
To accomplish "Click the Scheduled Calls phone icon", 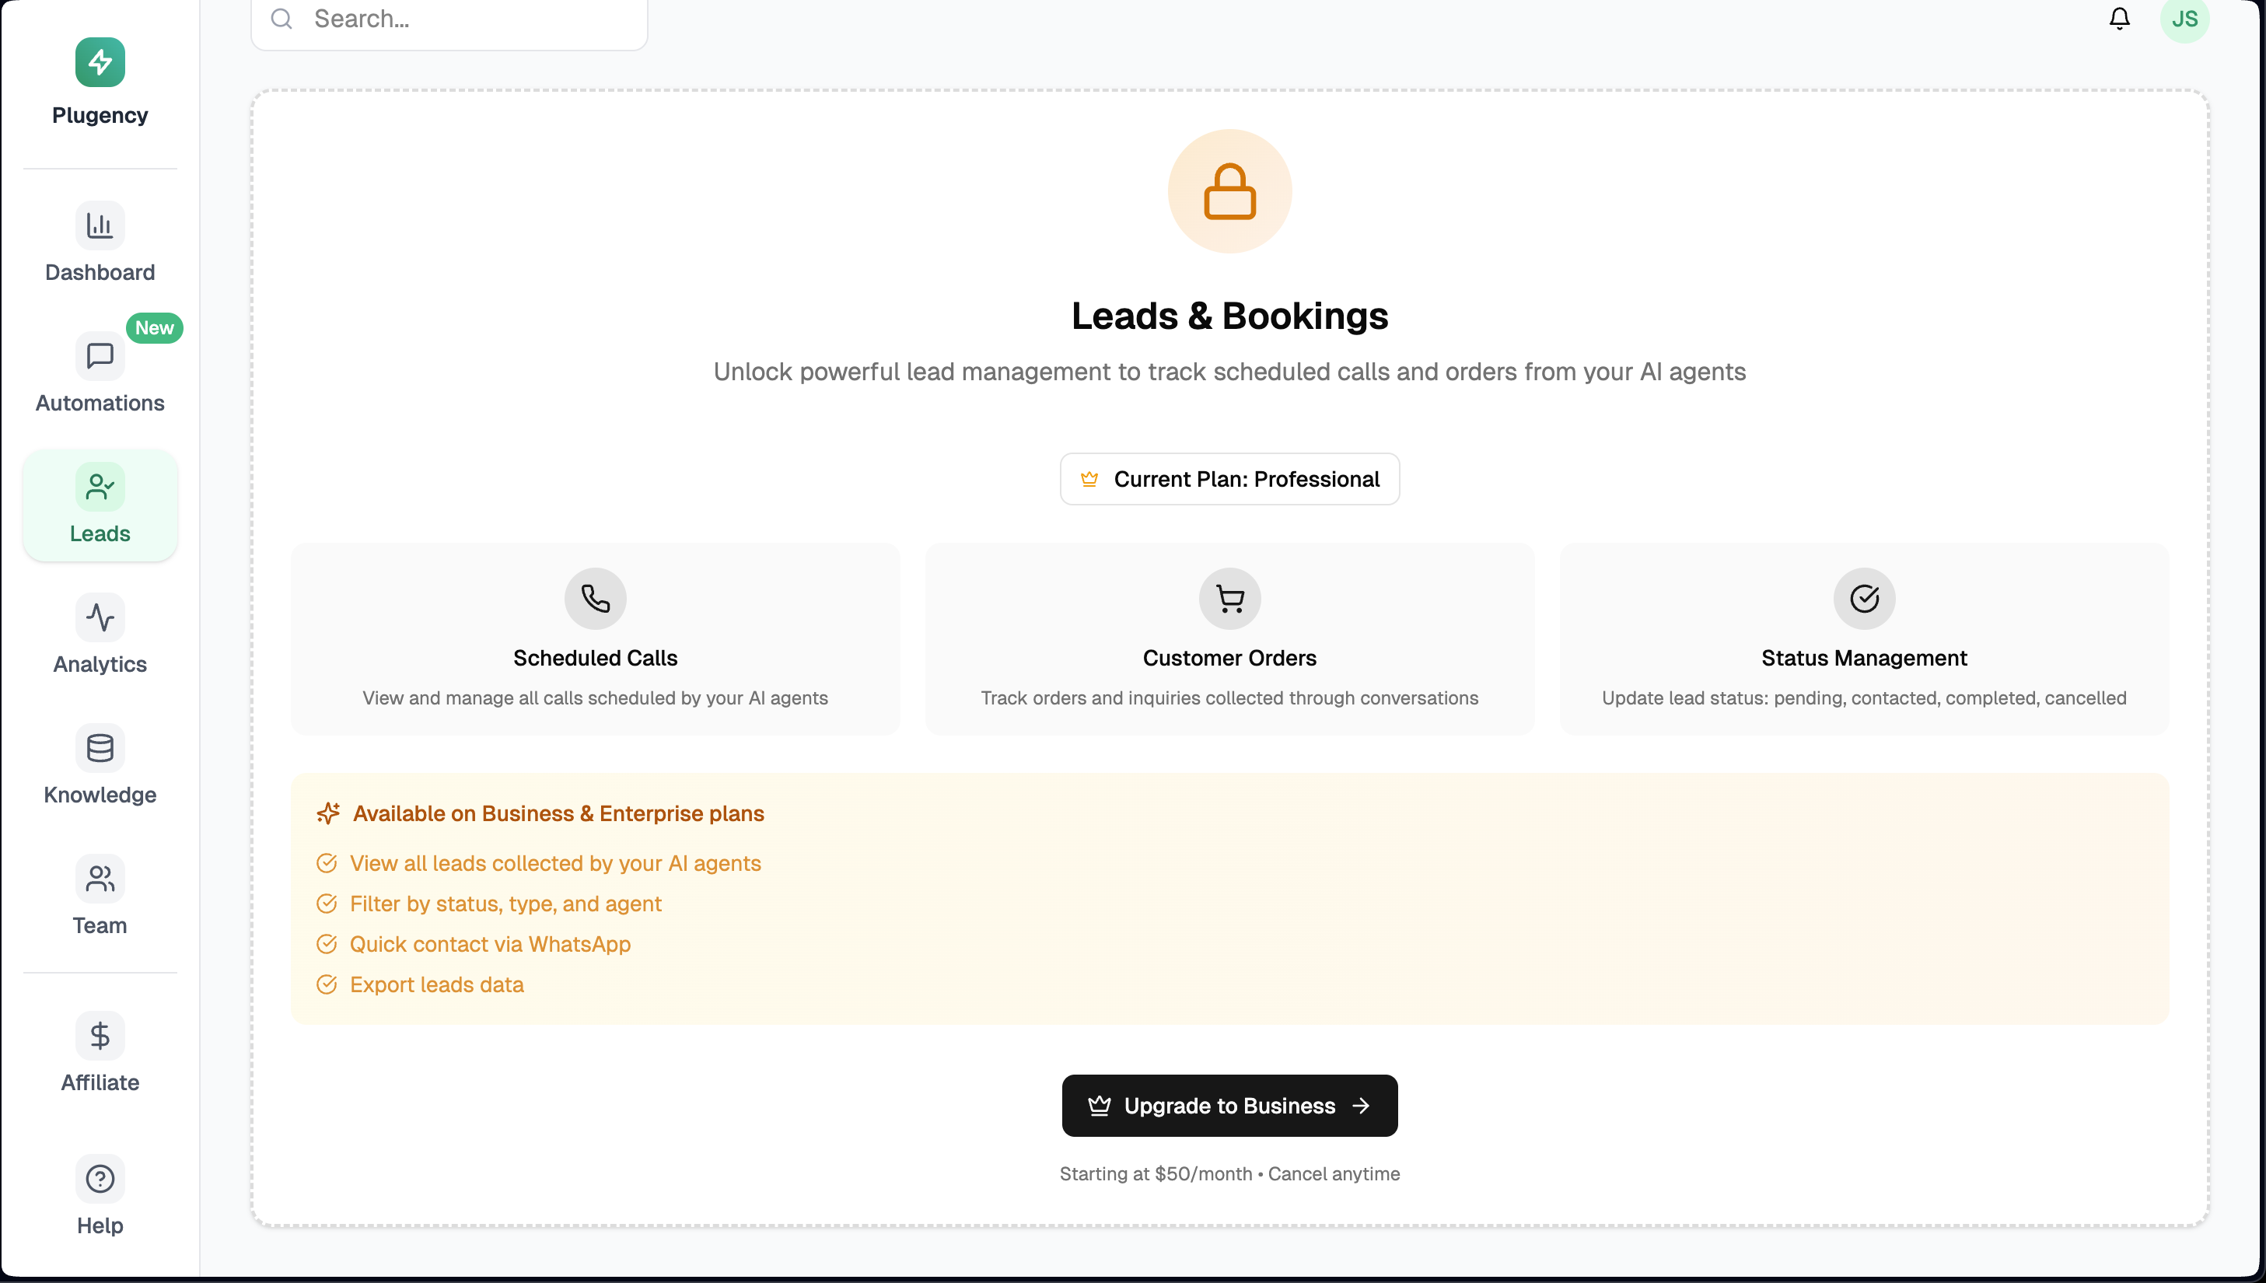I will point(595,598).
